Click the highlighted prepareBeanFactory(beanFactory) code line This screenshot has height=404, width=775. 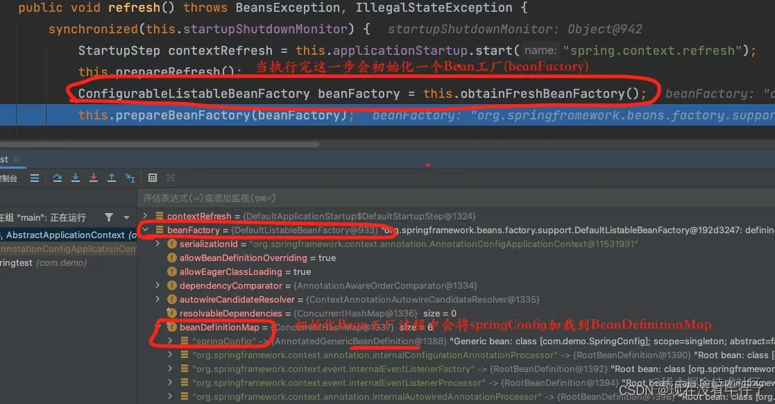(x=387, y=115)
